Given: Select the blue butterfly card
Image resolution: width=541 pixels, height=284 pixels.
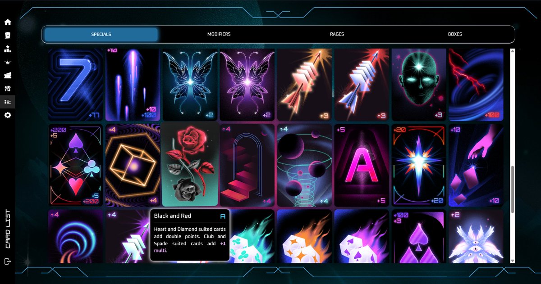Looking at the screenshot, I should pyautogui.click(x=190, y=85).
